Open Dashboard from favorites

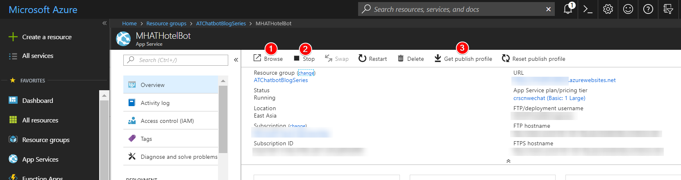(x=38, y=100)
